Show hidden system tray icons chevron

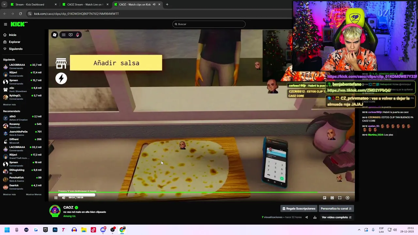pos(359,230)
